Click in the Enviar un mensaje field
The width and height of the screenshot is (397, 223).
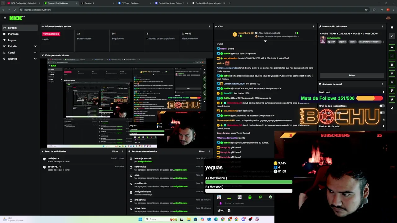point(245,203)
